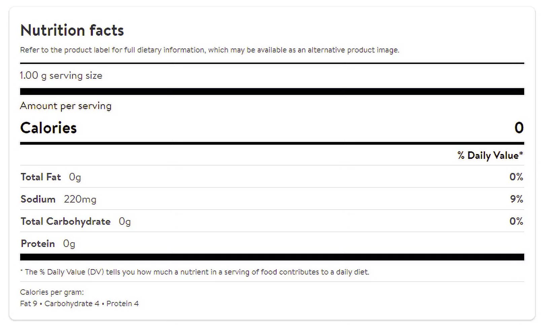Click the Calories per gram label

(x=52, y=292)
